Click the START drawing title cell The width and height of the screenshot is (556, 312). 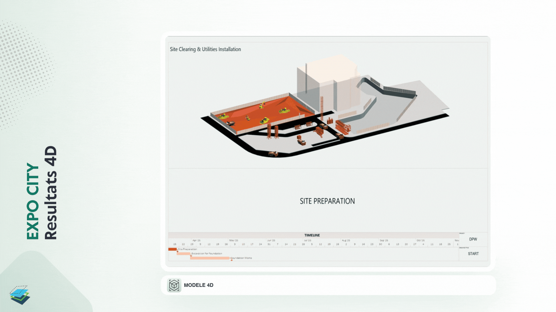pyautogui.click(x=473, y=254)
